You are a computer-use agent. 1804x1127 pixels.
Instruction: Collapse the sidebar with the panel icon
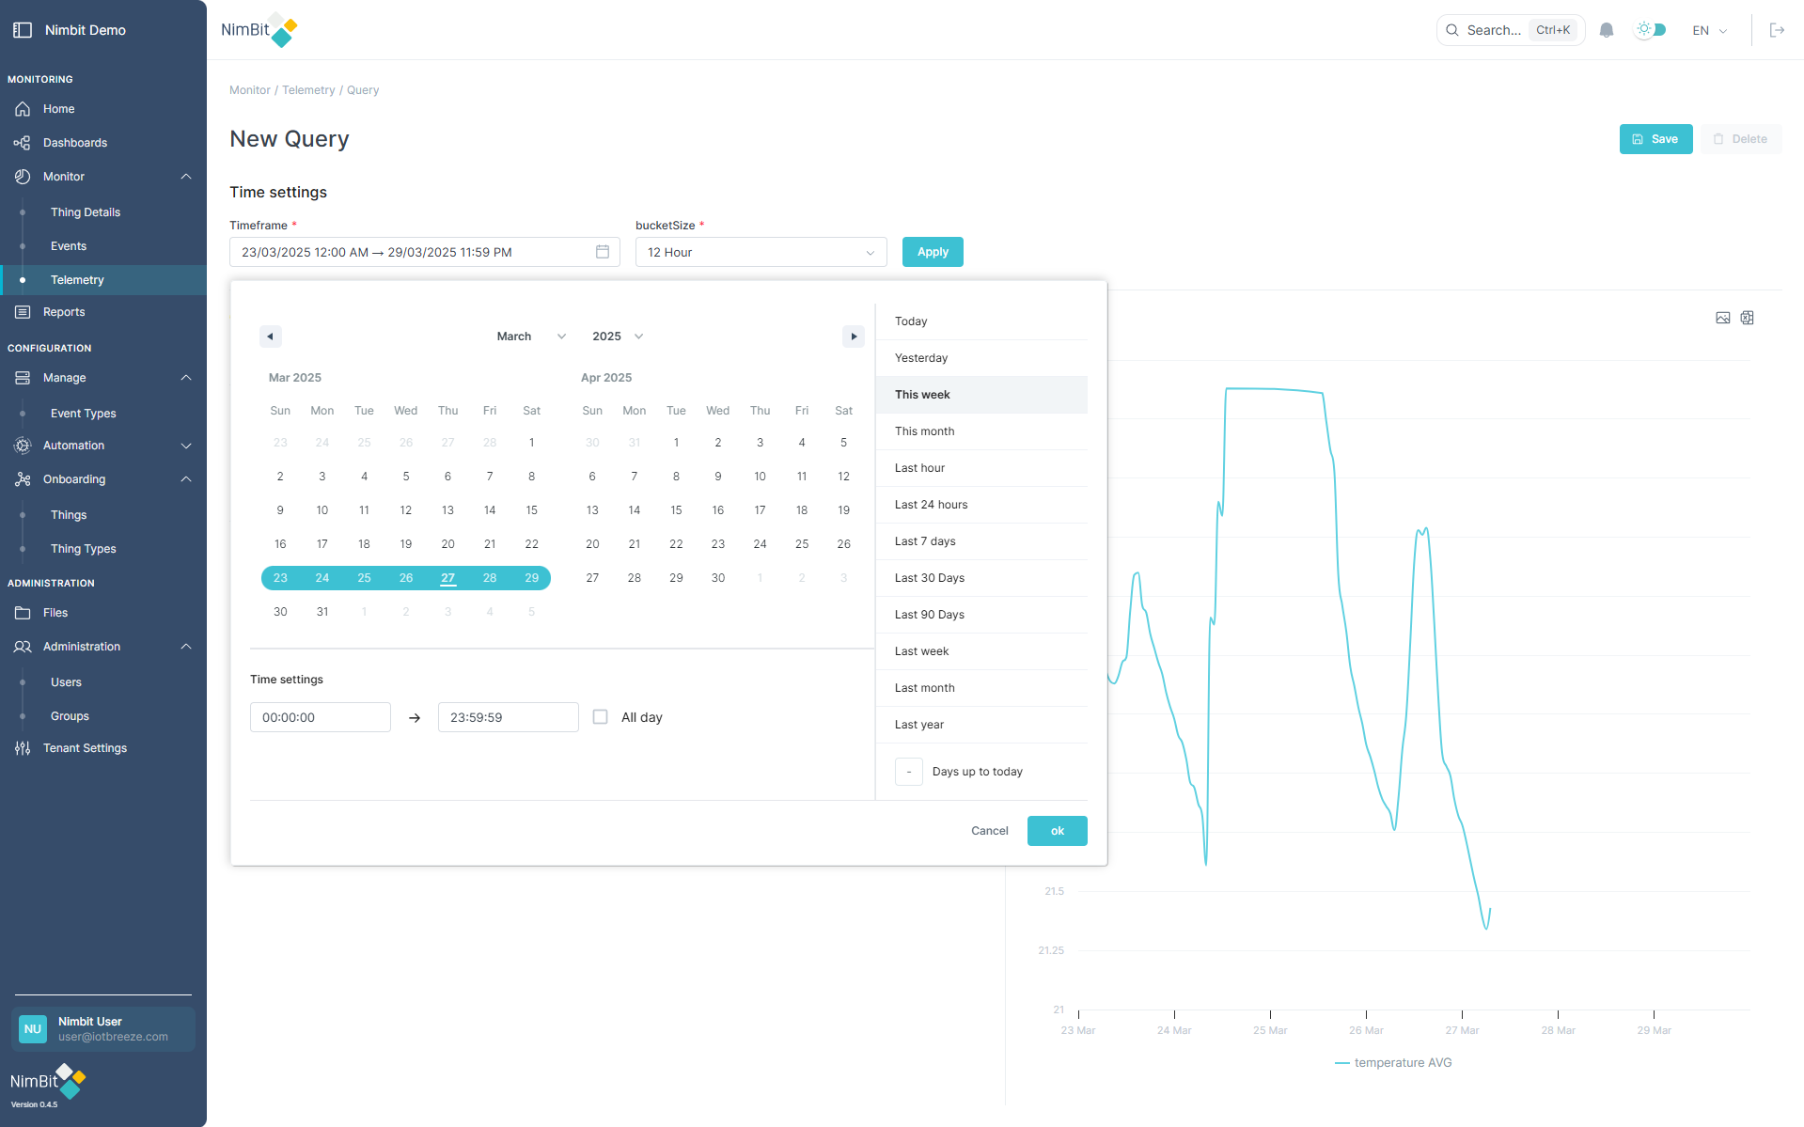click(23, 29)
